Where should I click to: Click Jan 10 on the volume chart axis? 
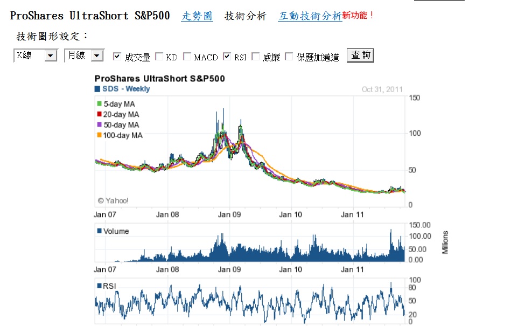290,269
